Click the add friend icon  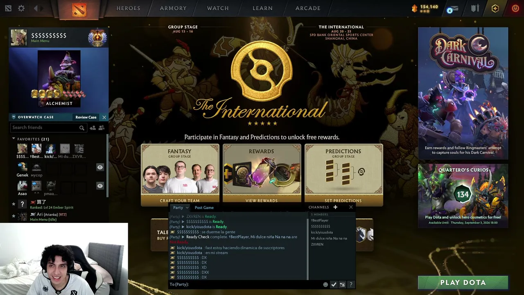(93, 128)
